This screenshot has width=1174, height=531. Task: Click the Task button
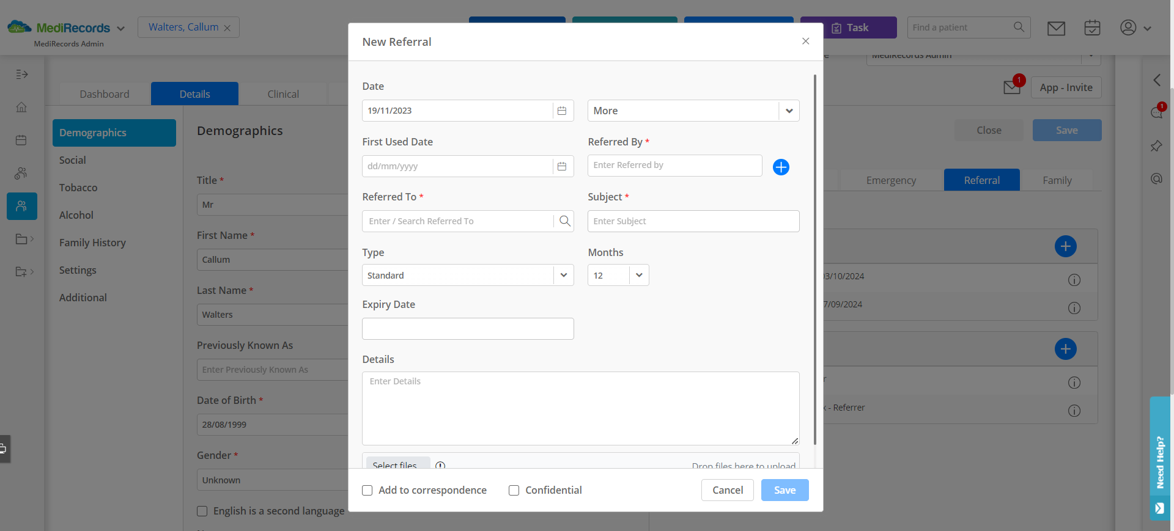tap(849, 27)
